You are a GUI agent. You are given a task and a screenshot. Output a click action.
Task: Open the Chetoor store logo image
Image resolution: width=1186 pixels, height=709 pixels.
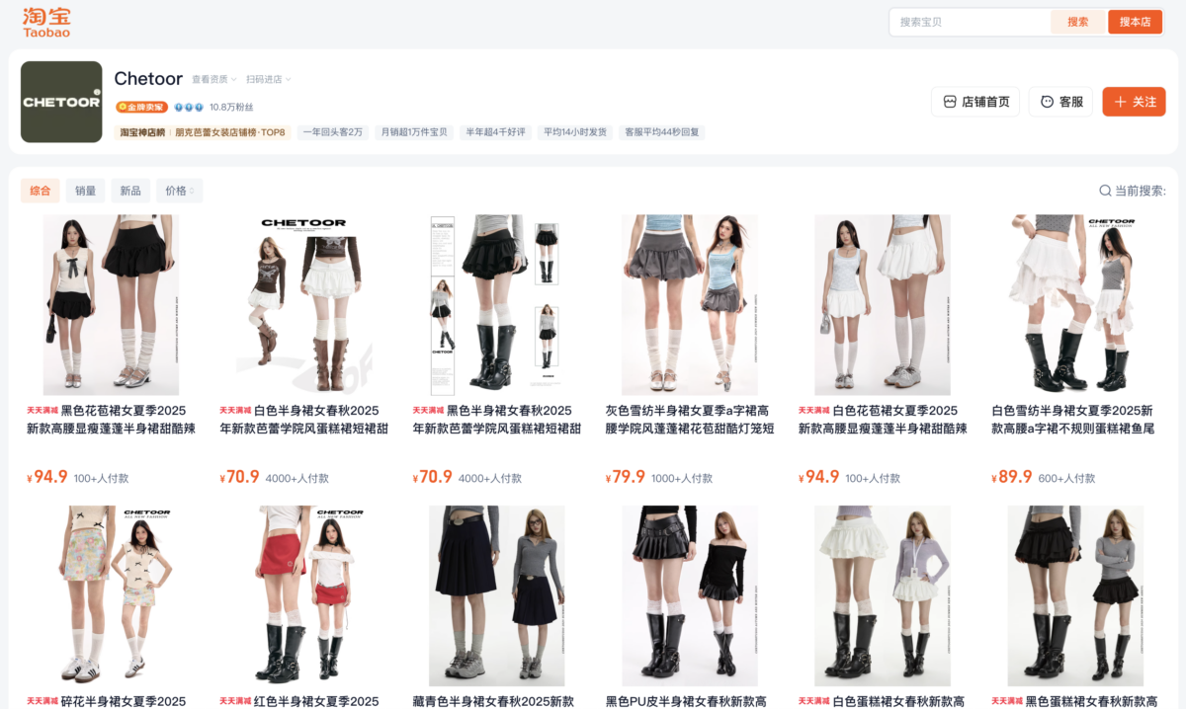(x=61, y=102)
